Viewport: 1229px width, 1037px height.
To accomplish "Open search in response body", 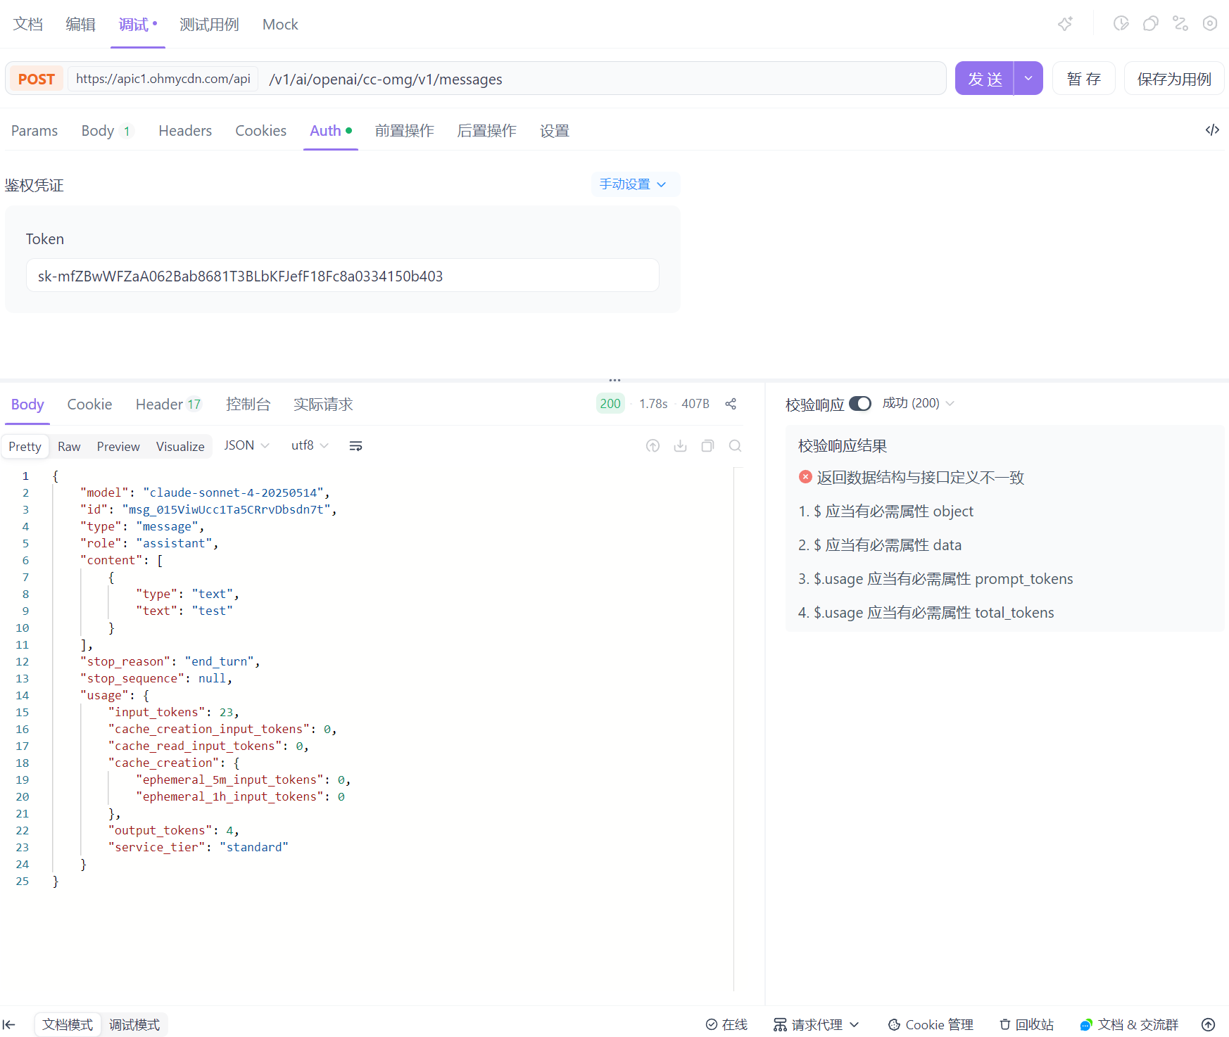I will pyautogui.click(x=735, y=446).
